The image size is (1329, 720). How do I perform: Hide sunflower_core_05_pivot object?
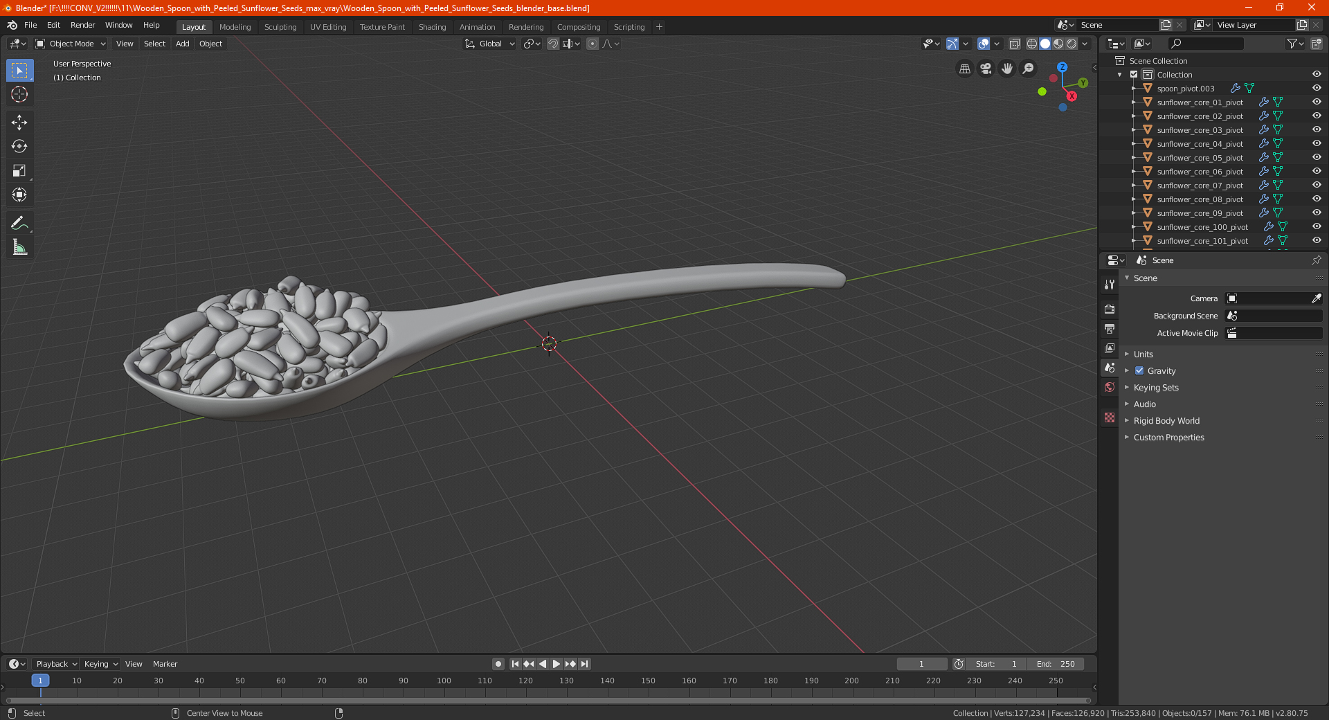[x=1317, y=158]
